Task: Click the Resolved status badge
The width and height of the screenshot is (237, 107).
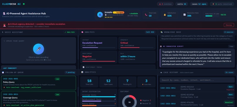Action: [x=229, y=102]
